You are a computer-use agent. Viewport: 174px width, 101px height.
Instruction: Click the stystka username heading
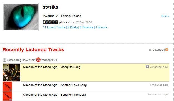(50, 7)
